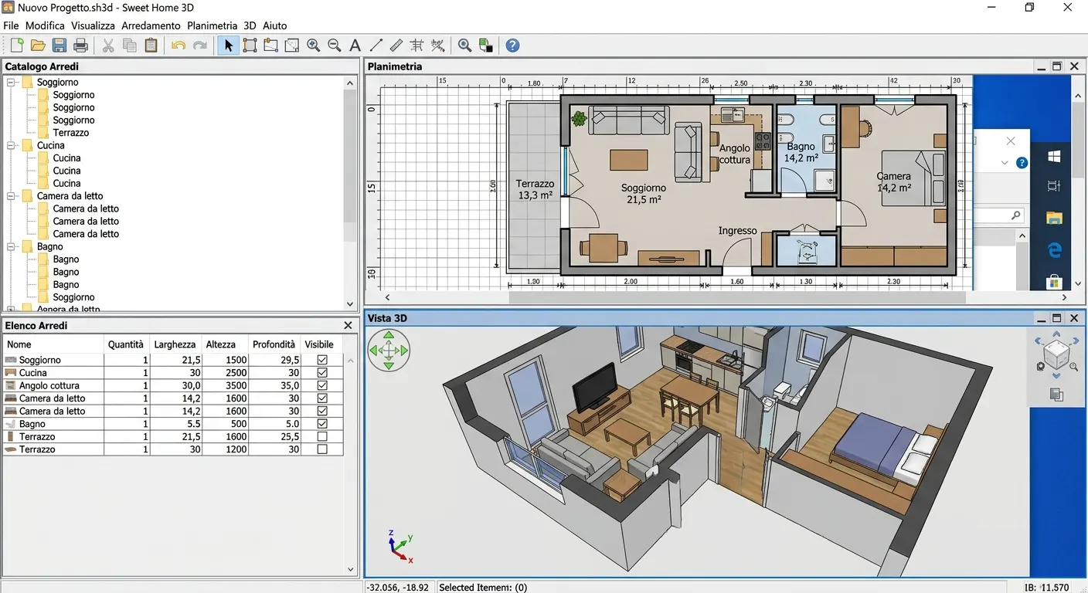
Task: Open help with the blue question mark
Action: (512, 46)
